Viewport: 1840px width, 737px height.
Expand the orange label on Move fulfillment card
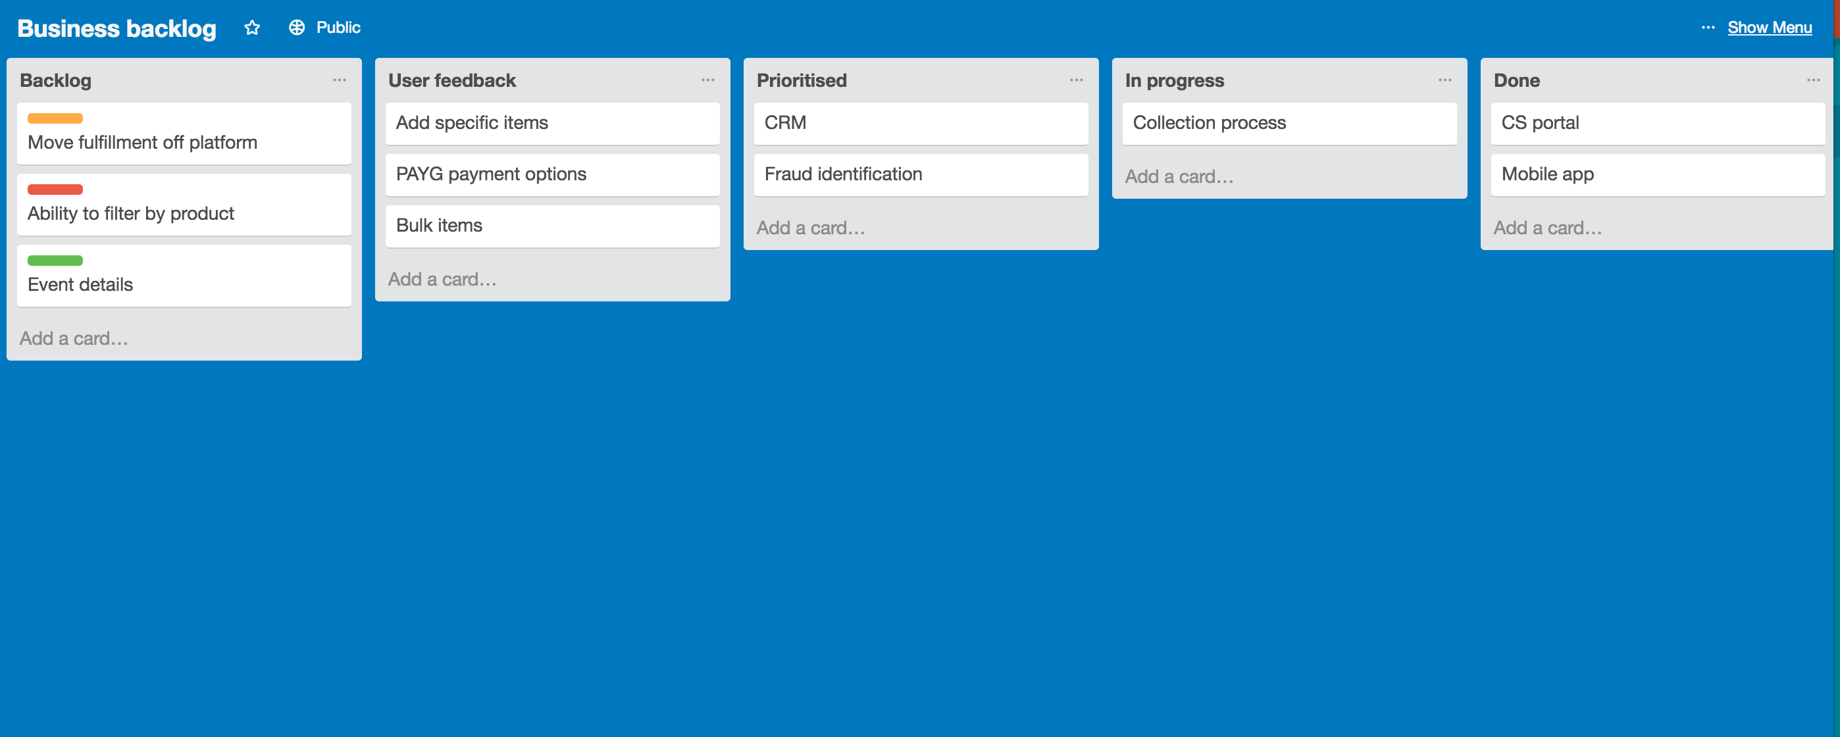pos(55,118)
